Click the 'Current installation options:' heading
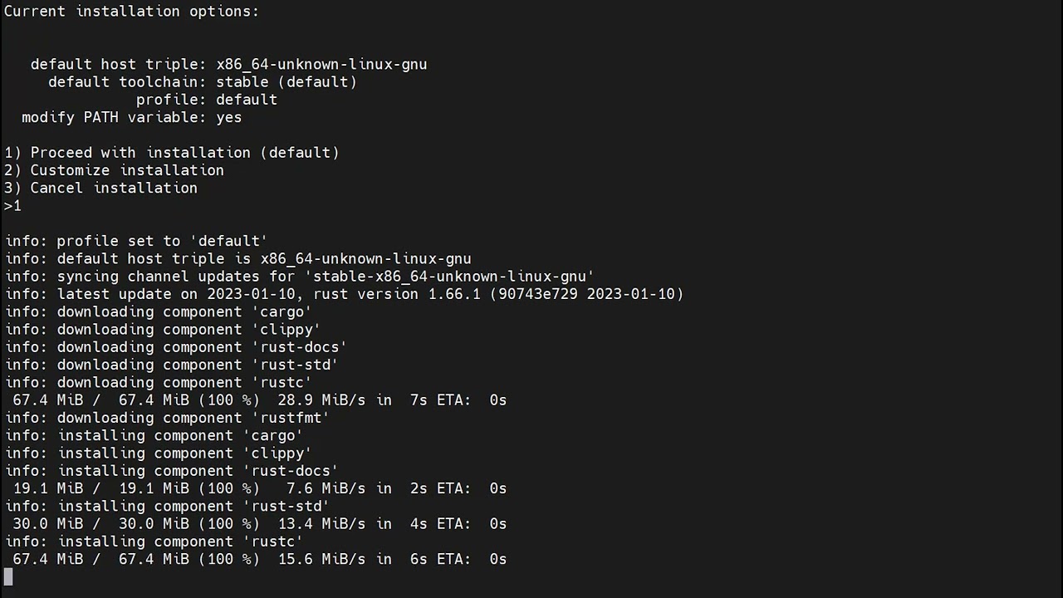This screenshot has width=1063, height=598. (131, 12)
